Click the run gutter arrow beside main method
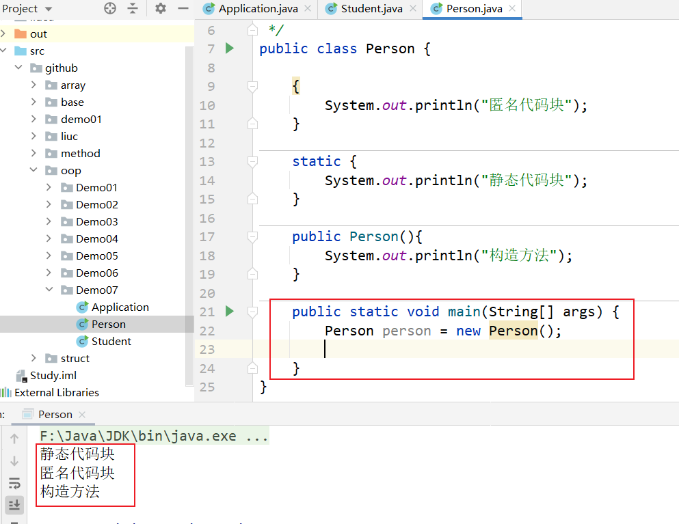The width and height of the screenshot is (679, 524). (229, 312)
